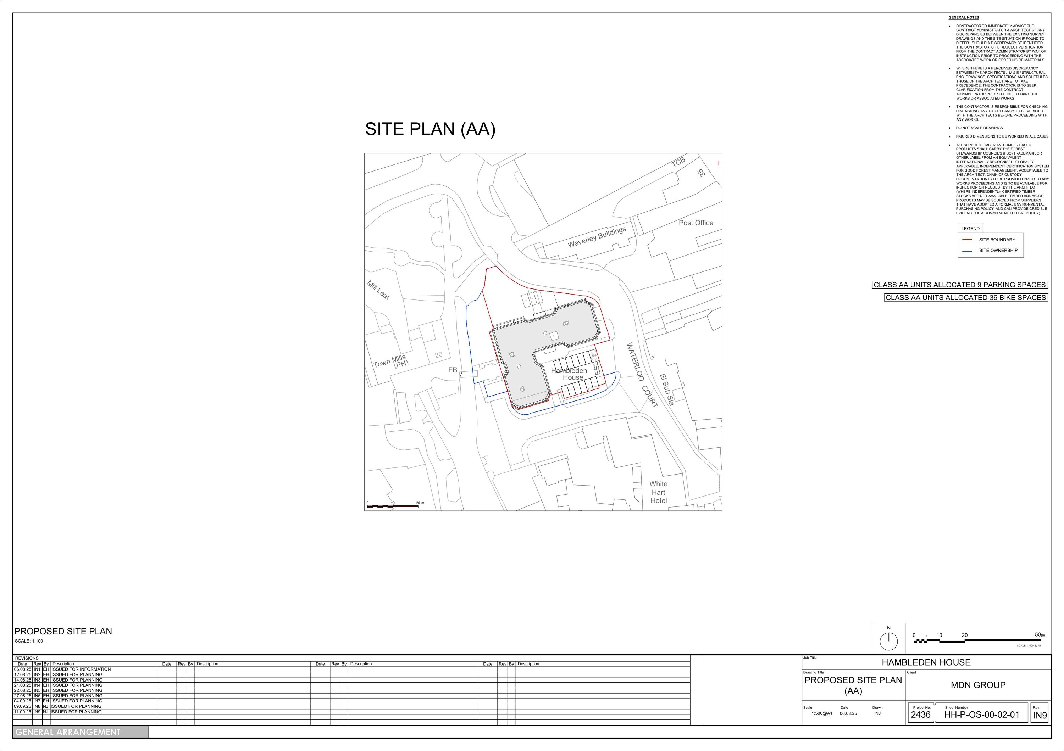Screen dimensions: 1064x751
Task: Click the red cross marker near map corner
Action: coord(718,163)
